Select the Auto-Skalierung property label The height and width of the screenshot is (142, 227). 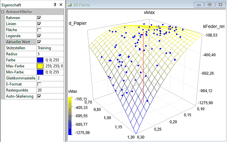click(20, 96)
